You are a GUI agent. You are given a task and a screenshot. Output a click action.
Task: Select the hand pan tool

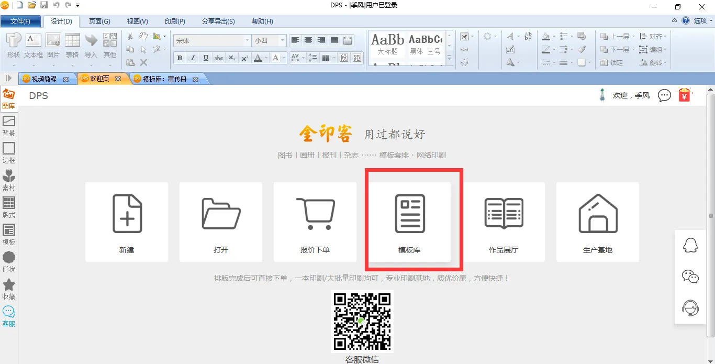(143, 37)
